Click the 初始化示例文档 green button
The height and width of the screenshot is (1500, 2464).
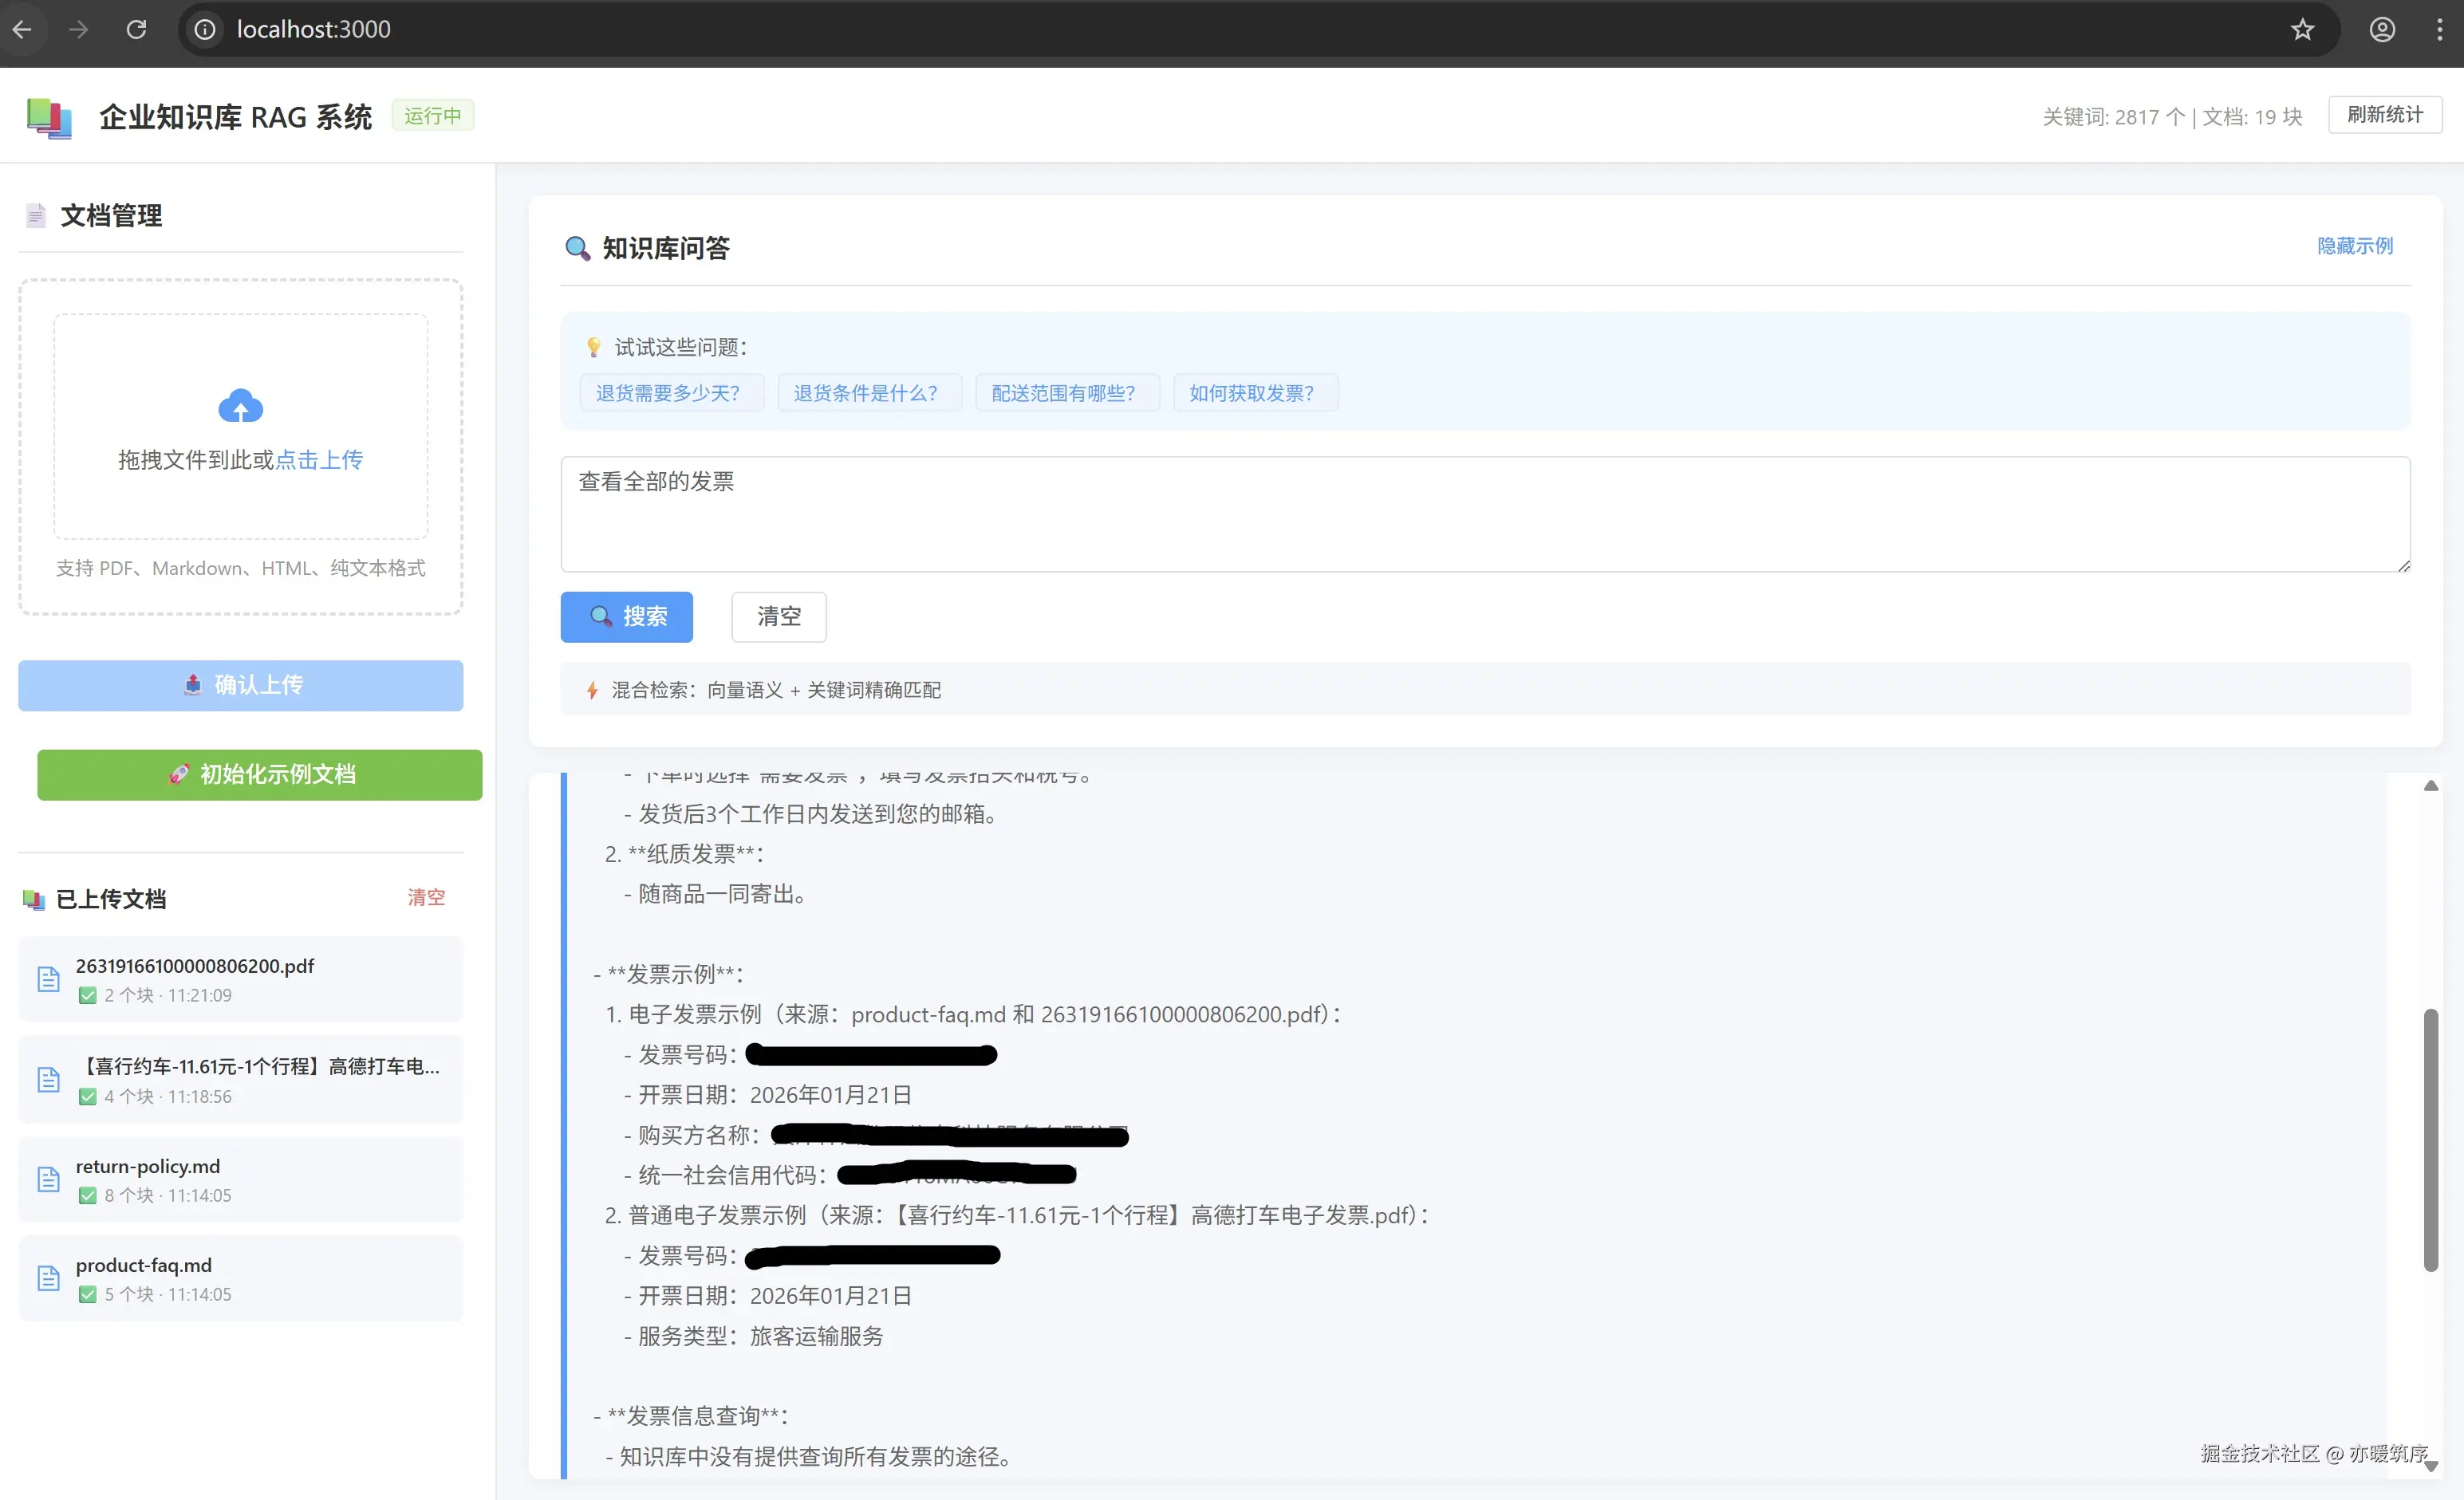coord(260,774)
